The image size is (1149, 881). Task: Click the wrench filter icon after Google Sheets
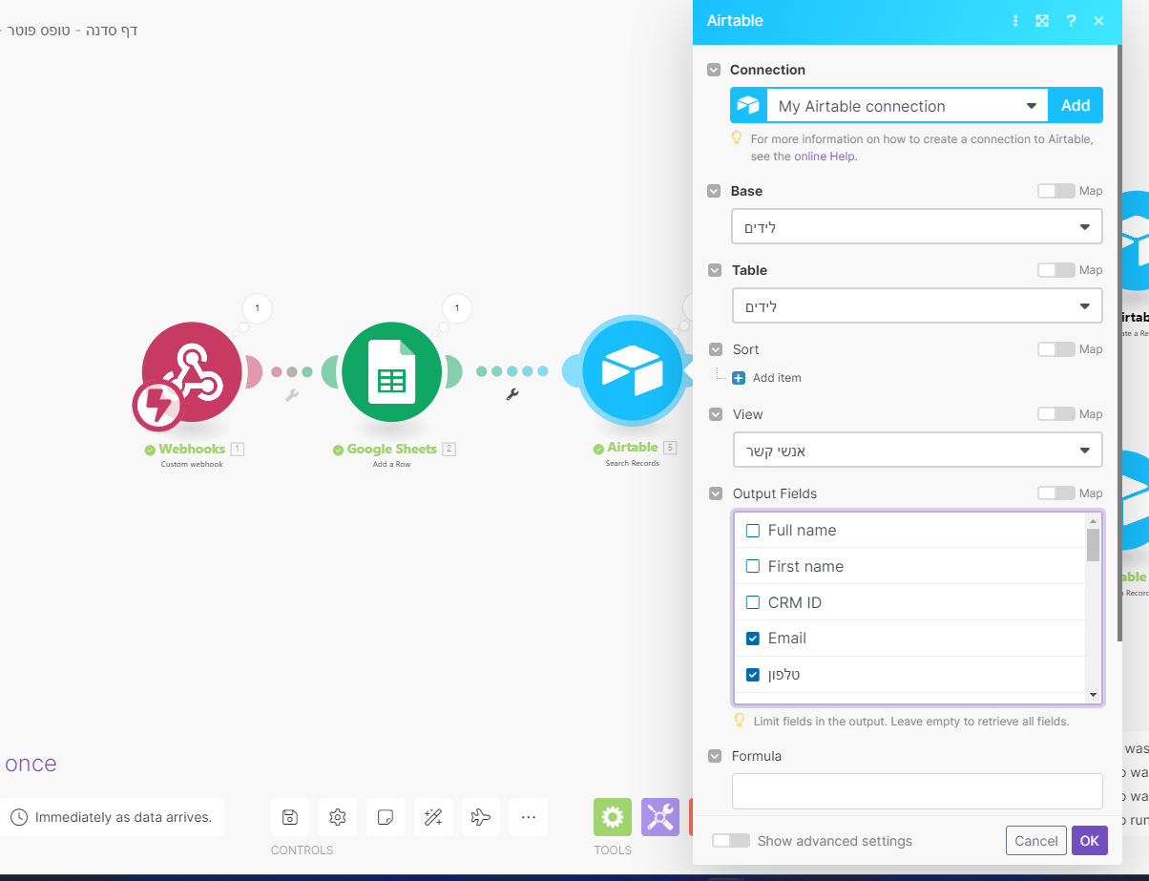pyautogui.click(x=512, y=395)
